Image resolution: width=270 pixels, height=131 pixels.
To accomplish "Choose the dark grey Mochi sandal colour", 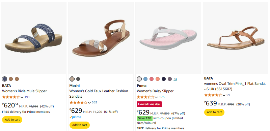I will (78, 79).
